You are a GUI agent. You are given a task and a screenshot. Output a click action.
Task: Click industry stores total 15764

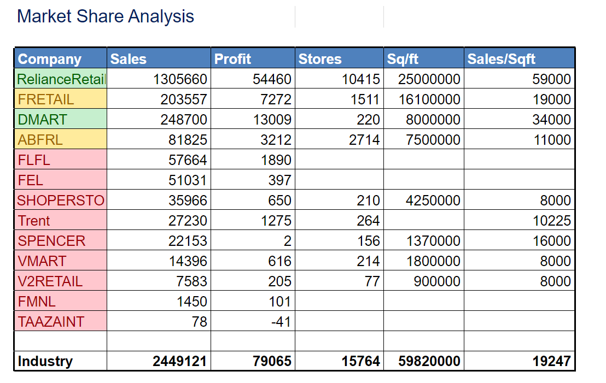[x=360, y=361]
